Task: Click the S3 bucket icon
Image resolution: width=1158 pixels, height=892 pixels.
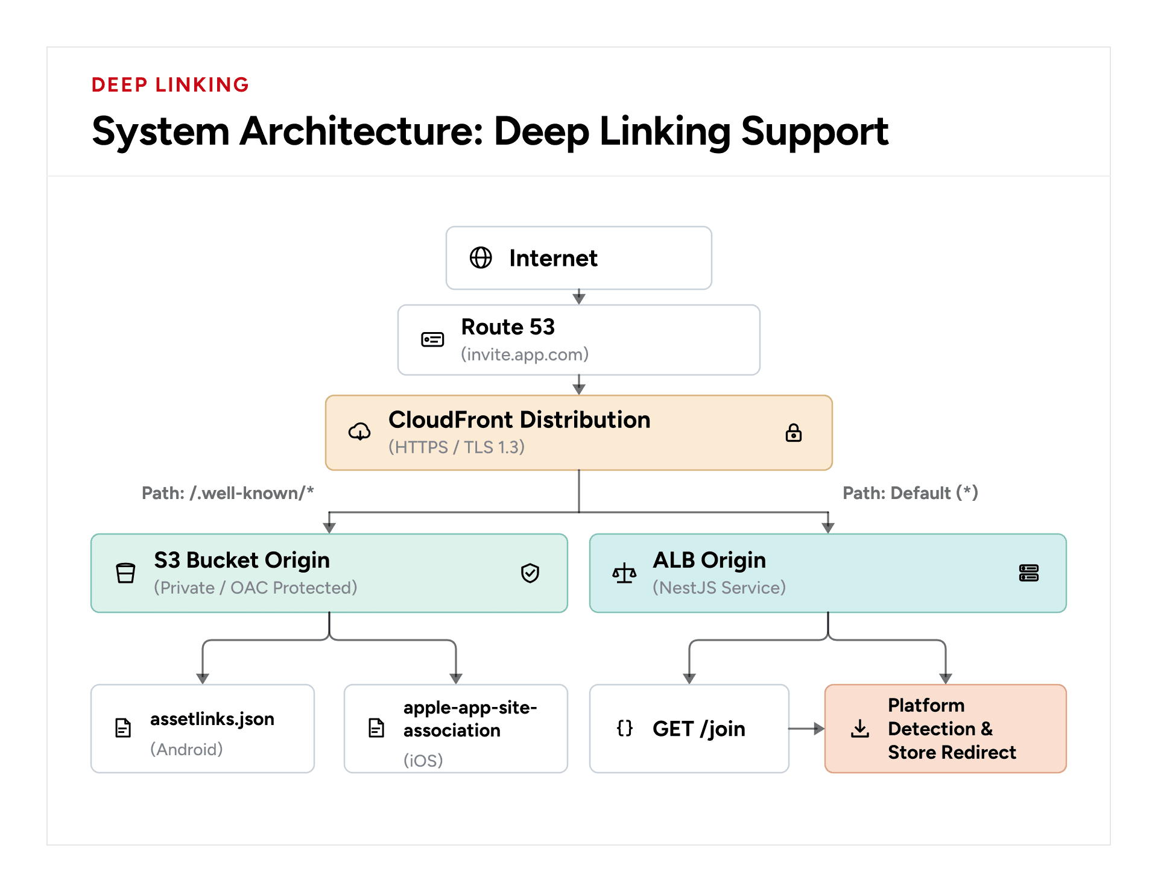Action: click(125, 573)
